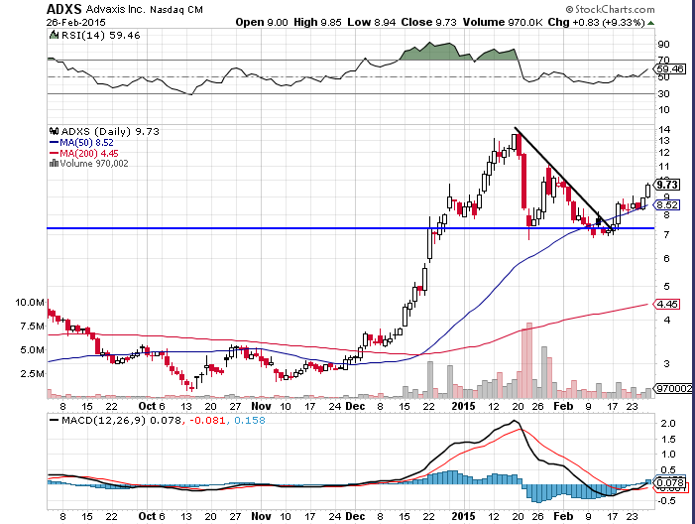Click the green up-triangle beside Chg percentage
The image size is (695, 524).
(650, 23)
